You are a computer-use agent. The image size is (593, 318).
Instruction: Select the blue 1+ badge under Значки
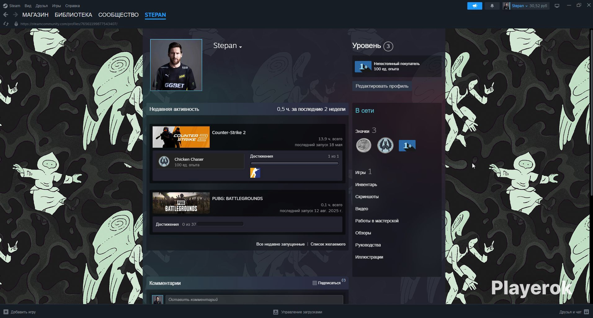(407, 146)
